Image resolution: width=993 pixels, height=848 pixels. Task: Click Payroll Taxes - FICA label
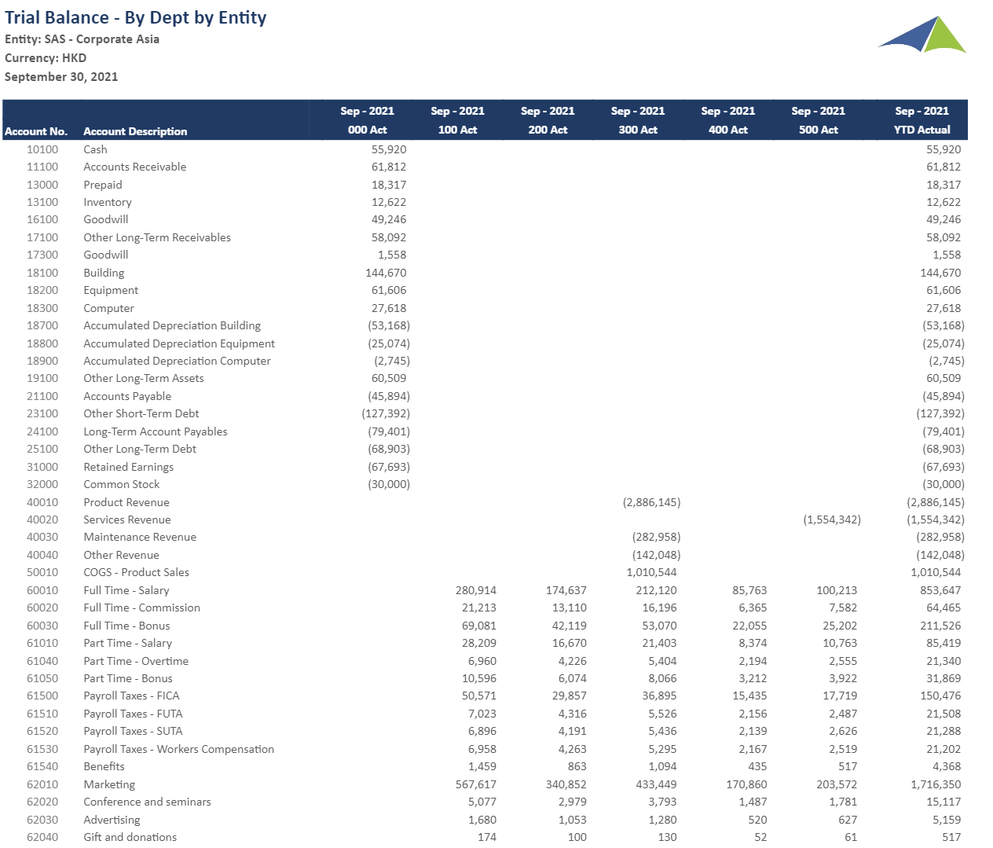pyautogui.click(x=131, y=696)
